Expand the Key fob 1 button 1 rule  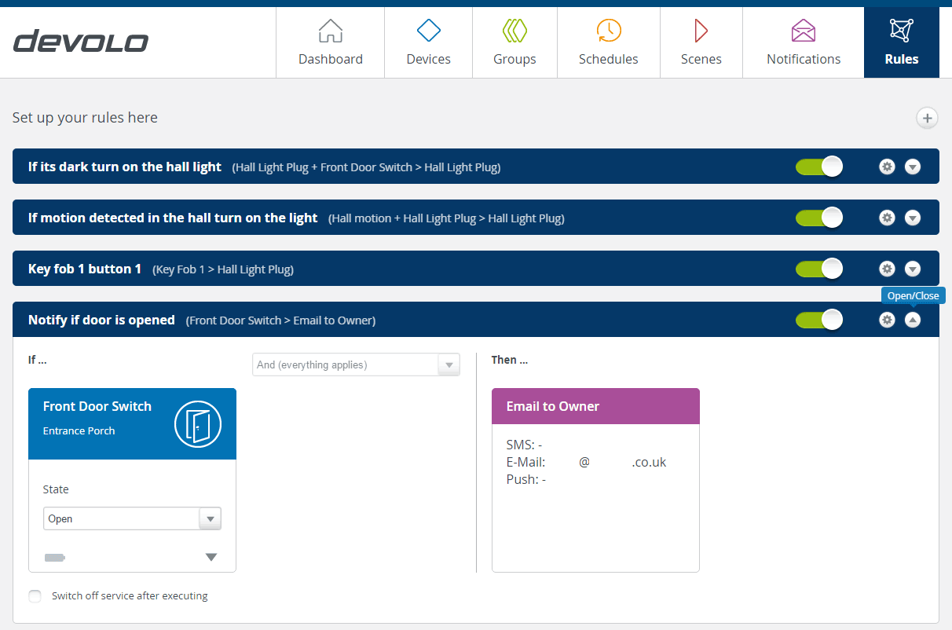coord(912,269)
